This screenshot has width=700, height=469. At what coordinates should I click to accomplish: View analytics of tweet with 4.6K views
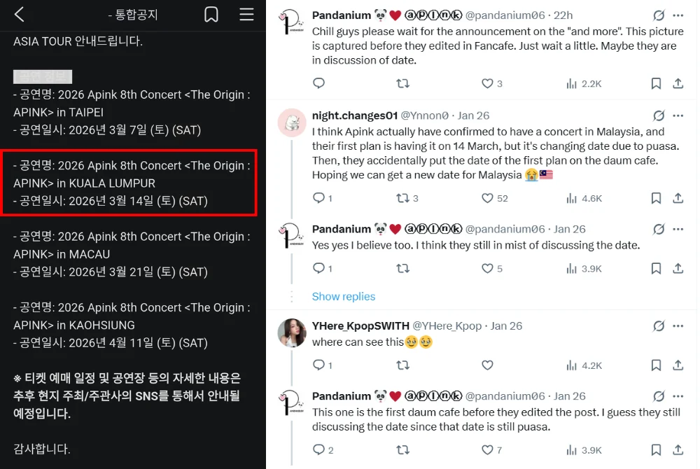[584, 198]
